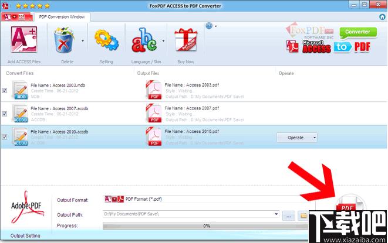Select the PDF Conversion Window tab

click(62, 17)
